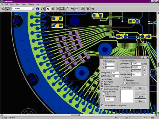The width and height of the screenshot is (159, 119).
Task: Open the Tools menu
Action: (24, 4)
